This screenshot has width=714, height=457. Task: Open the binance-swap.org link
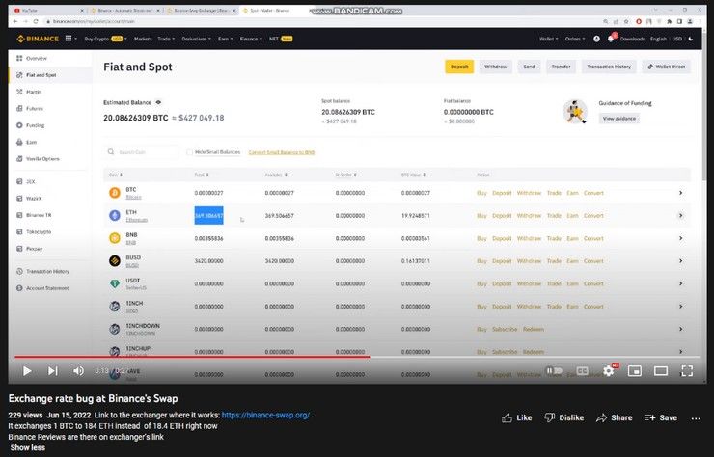(x=265, y=416)
